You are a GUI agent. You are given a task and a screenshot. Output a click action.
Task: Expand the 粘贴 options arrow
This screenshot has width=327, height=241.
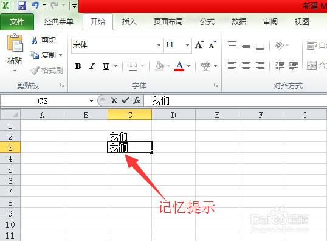[15, 71]
